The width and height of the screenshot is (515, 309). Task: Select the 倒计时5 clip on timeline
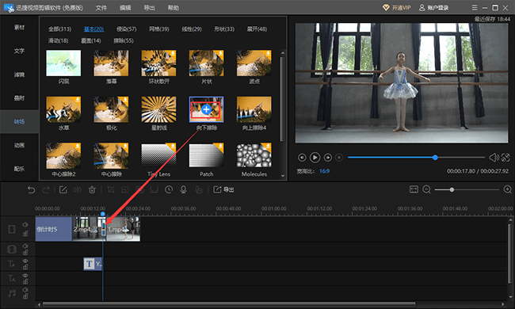tap(54, 229)
